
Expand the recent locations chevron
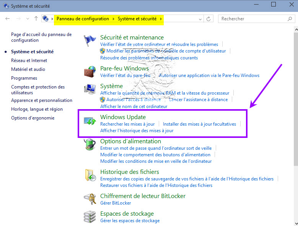pos(28,18)
